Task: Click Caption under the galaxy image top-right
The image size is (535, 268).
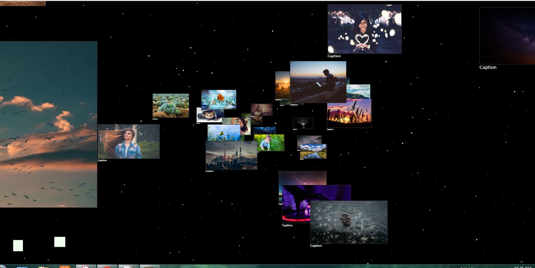Action: (x=488, y=67)
